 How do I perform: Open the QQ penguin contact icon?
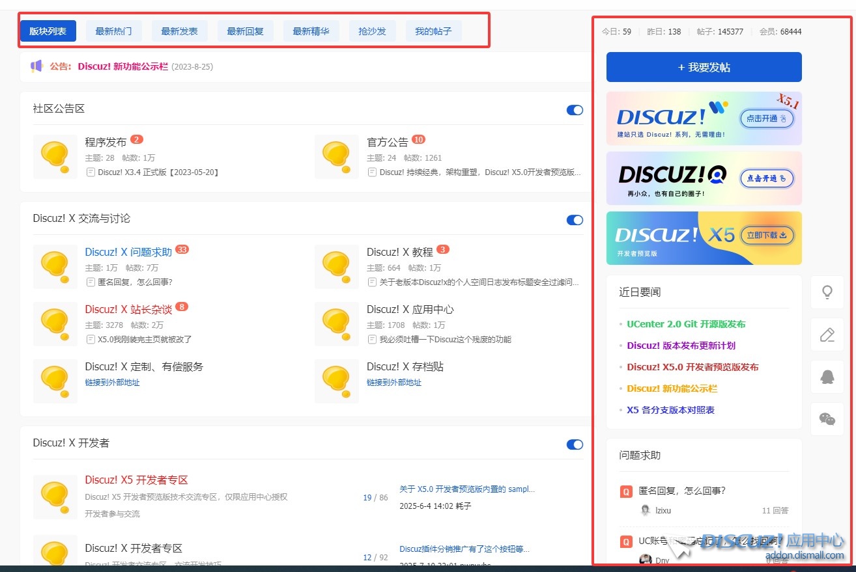click(x=827, y=377)
